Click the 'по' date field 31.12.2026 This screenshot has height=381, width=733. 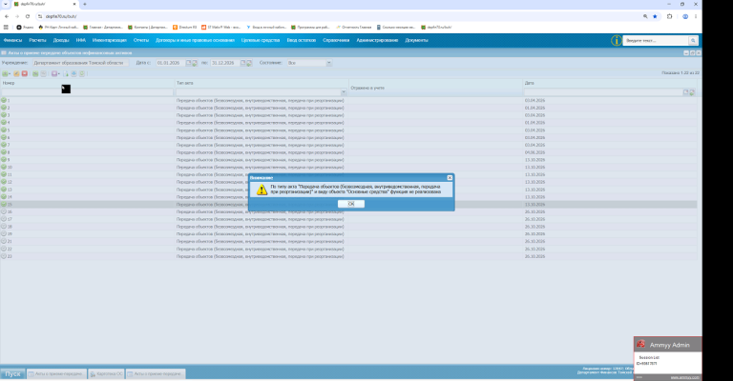[225, 63]
